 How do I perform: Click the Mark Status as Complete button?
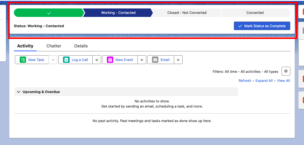[262, 26]
